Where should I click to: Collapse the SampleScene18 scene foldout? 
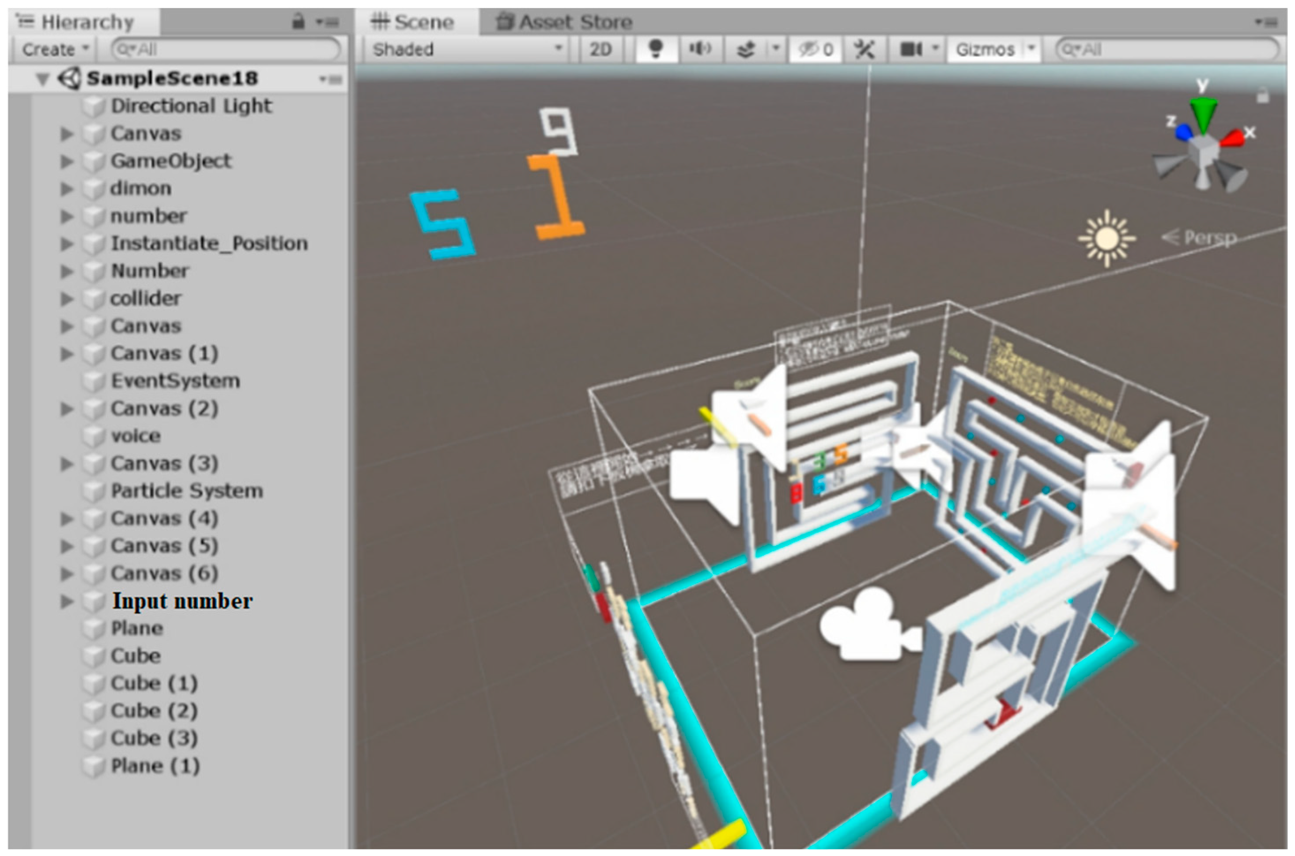coord(42,79)
